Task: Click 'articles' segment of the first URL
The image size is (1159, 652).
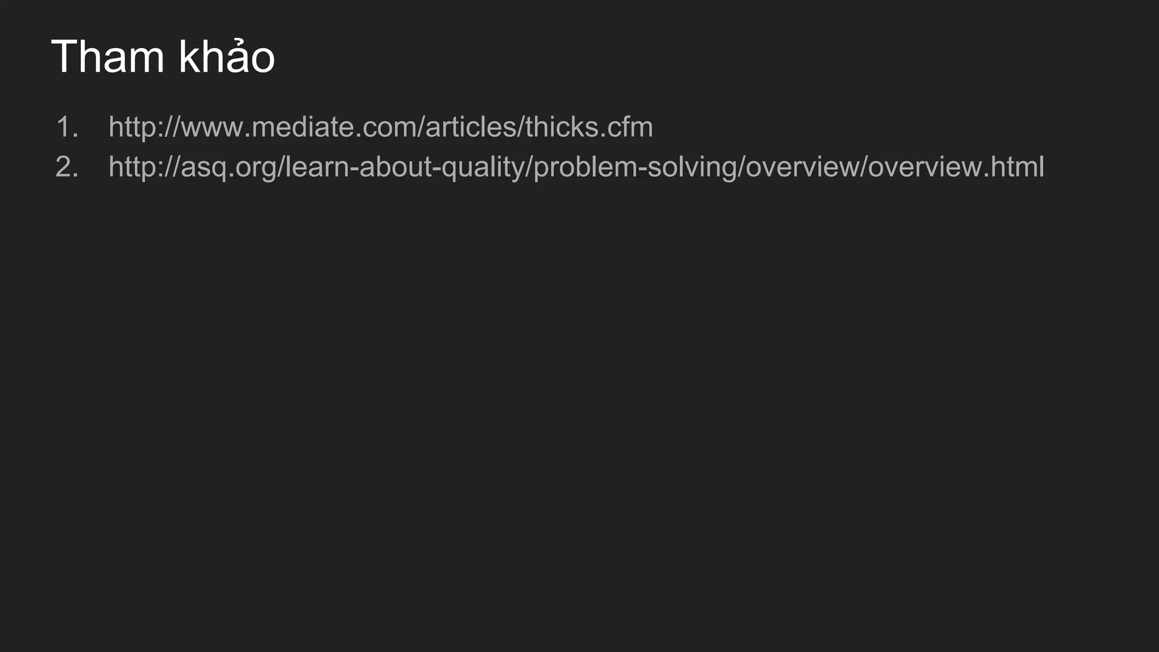Action: click(x=471, y=127)
